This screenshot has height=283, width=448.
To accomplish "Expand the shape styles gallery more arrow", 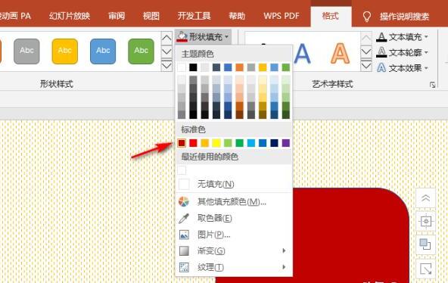I will (166, 66).
